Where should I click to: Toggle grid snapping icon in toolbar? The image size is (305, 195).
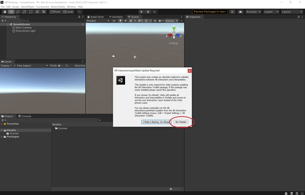pyautogui.click(x=80, y=12)
